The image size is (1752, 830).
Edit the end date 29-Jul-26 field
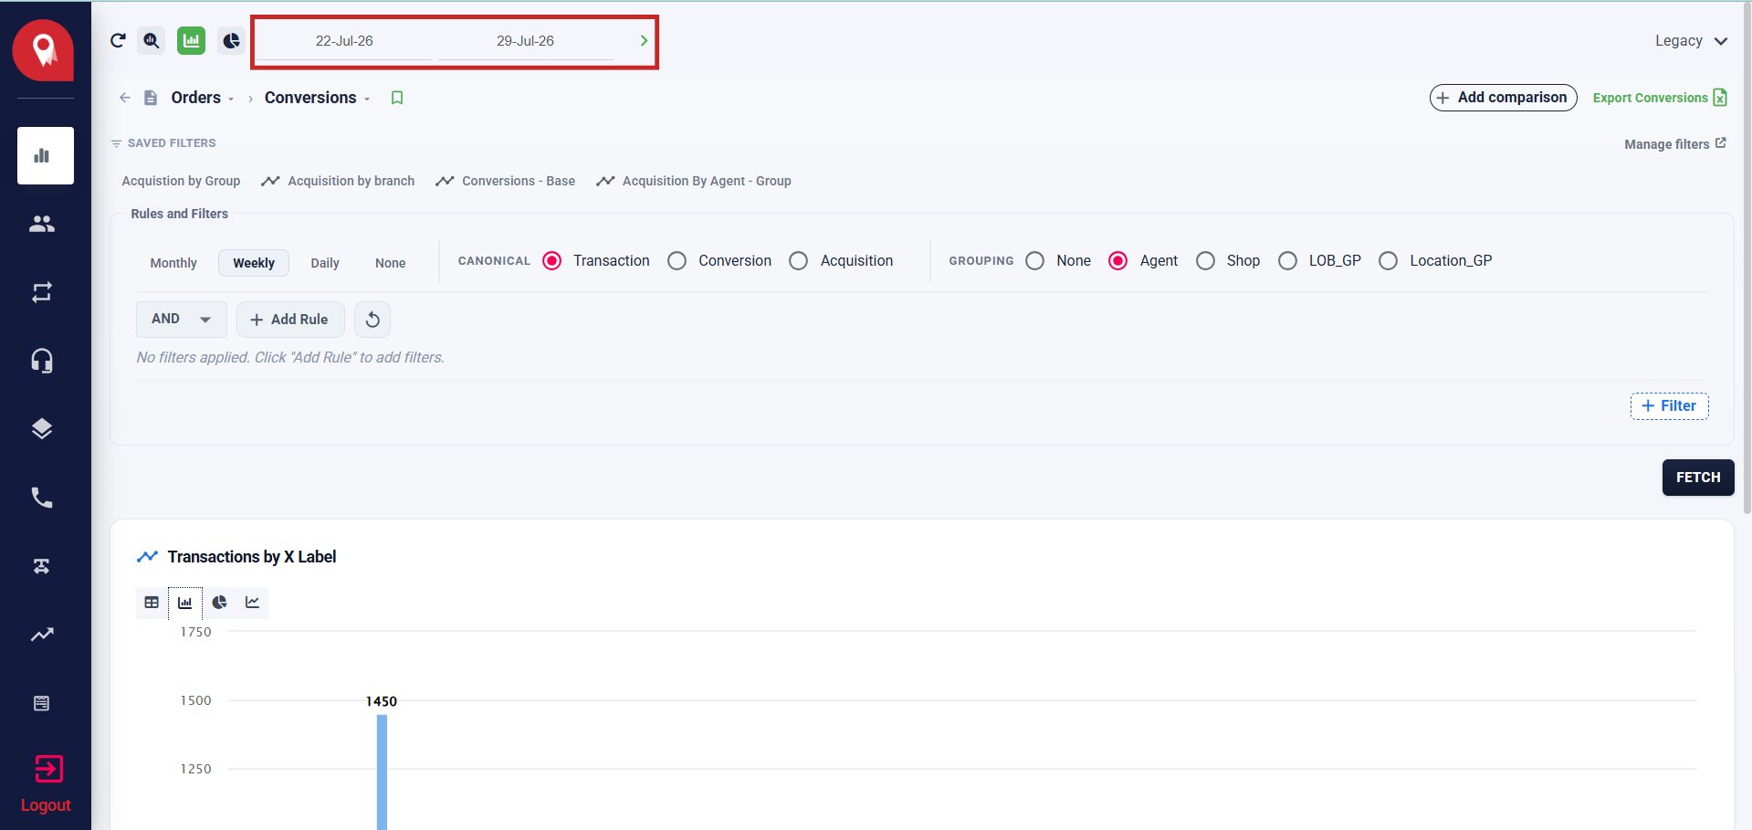pyautogui.click(x=525, y=41)
